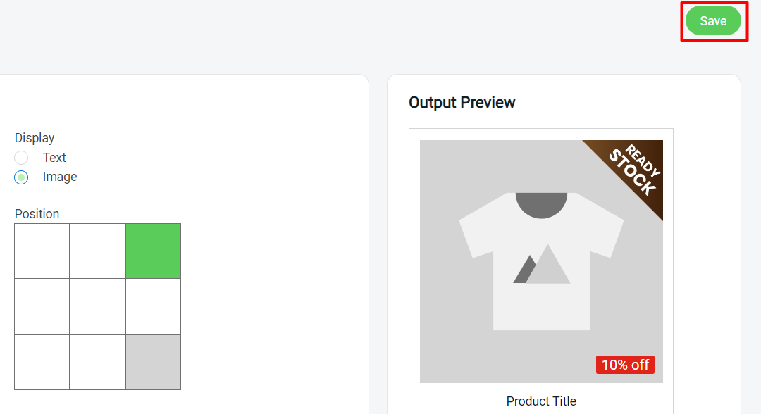Click the READY STOCK corner badge
Screen dimensions: 761x414
click(x=633, y=169)
